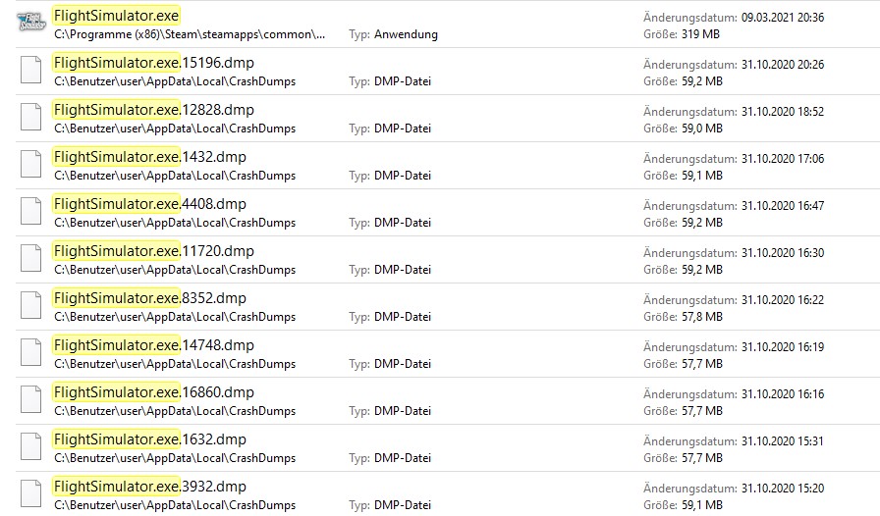Select the FlightSimulator.exe.4408.dmp file icon

click(x=30, y=212)
